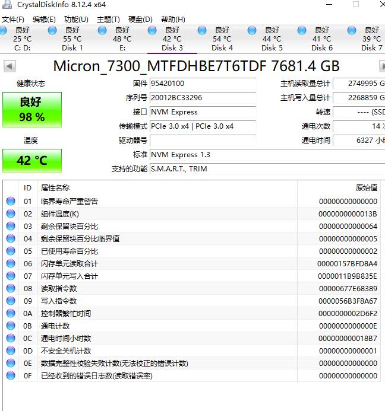Go to next disk with right arrow

tap(382, 66)
